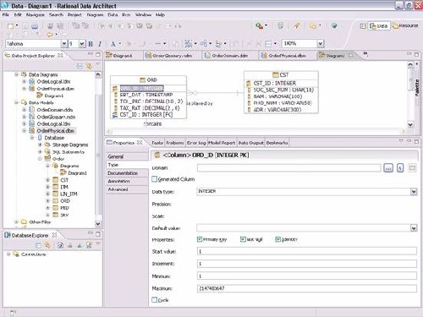This screenshot has width=423, height=317.
Task: Expand the Other Files tree node
Action: point(16,222)
